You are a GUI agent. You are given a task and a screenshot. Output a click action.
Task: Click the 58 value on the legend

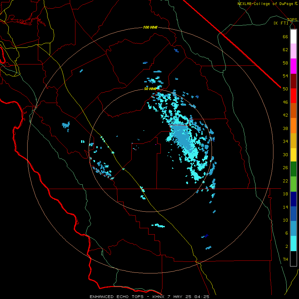[x=285, y=63]
